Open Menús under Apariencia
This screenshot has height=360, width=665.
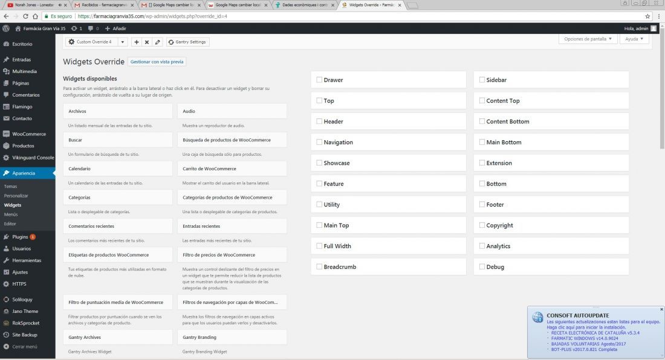coord(11,214)
